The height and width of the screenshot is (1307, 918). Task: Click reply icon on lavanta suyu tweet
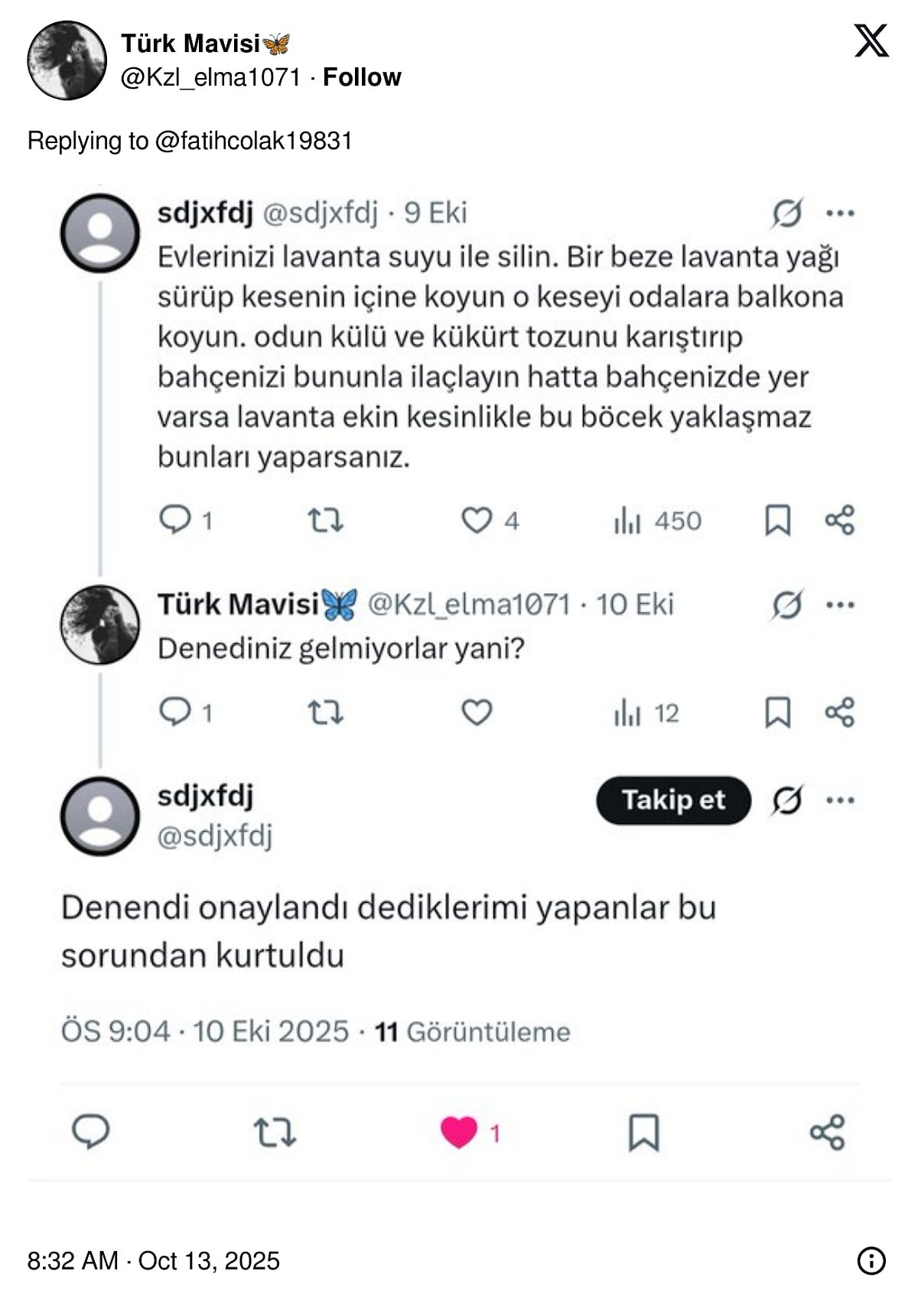pos(175,520)
